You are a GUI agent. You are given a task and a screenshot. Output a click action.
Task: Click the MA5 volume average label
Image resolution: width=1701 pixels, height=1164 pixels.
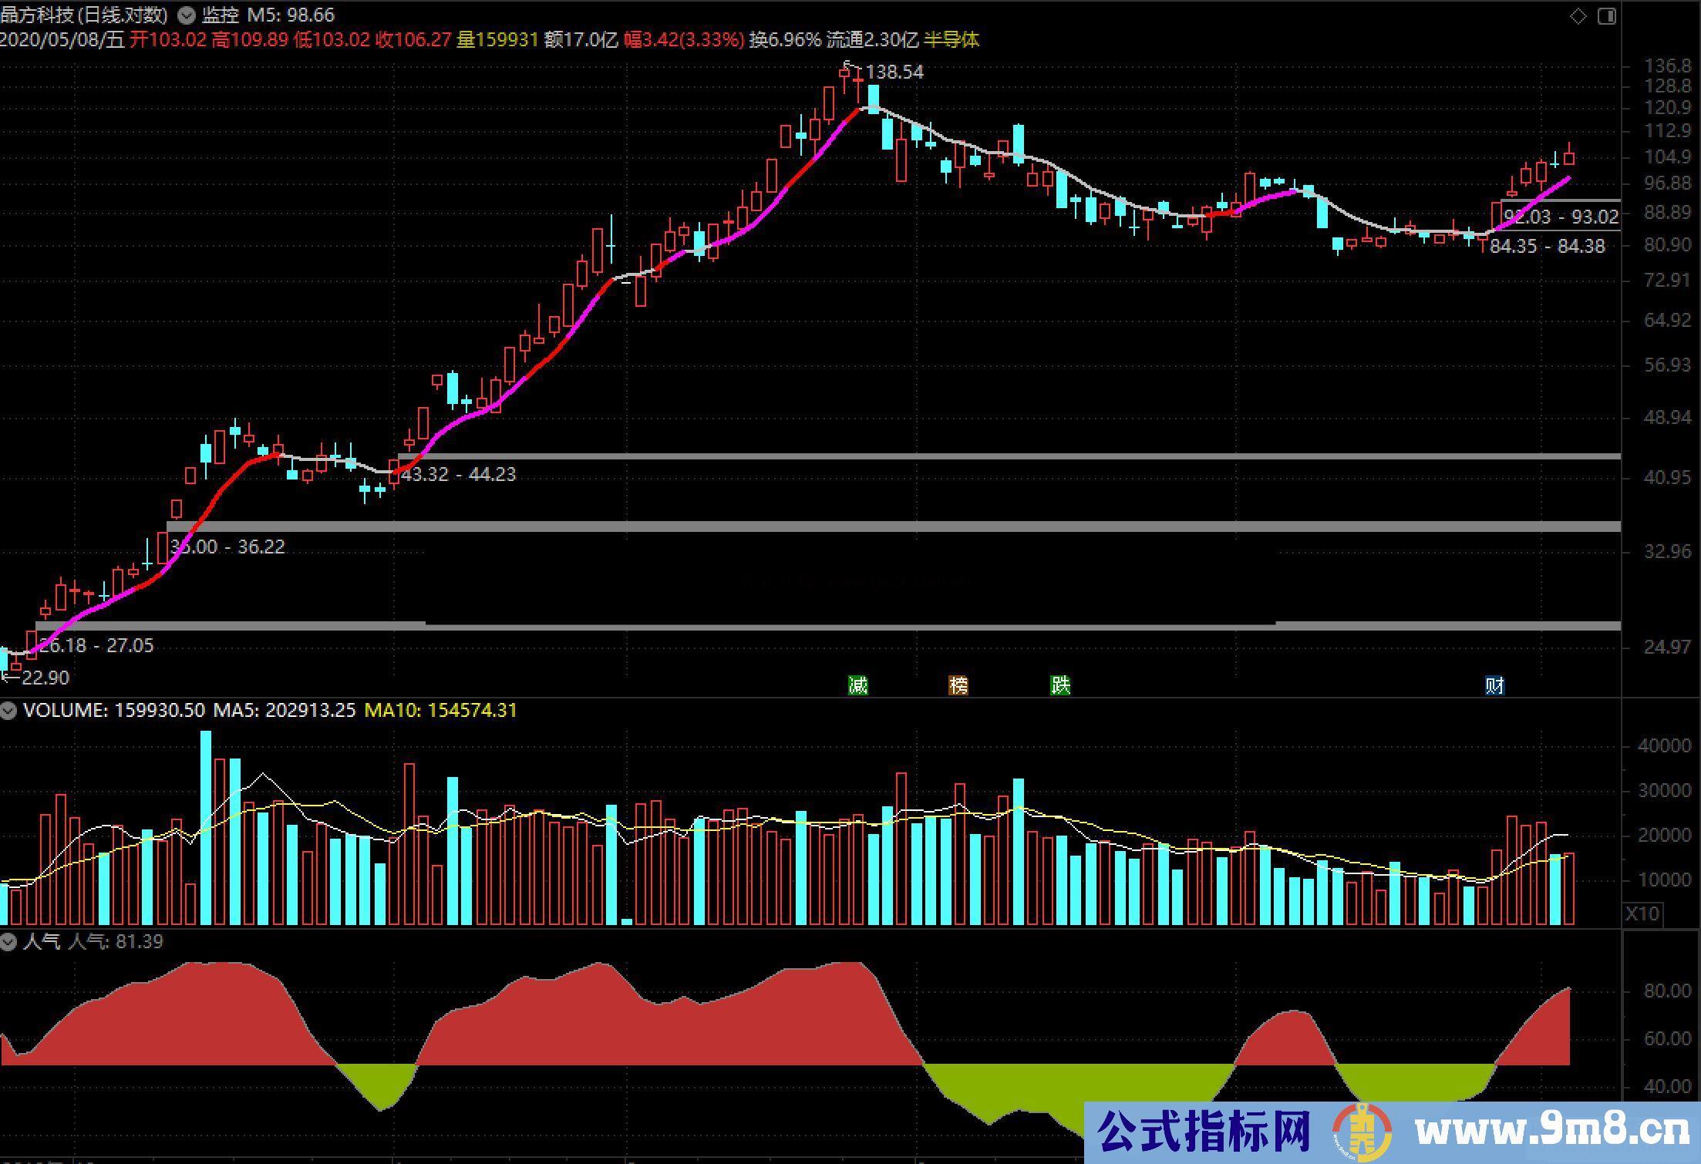pyautogui.click(x=284, y=710)
